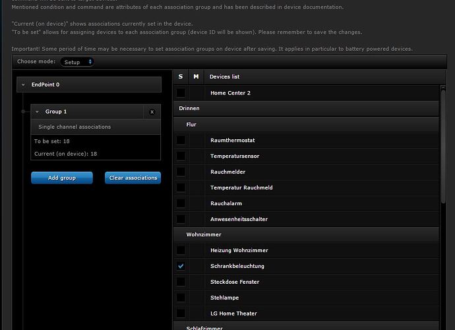The height and width of the screenshot is (330, 455).
Task: Select S checkbox for Heizung Wohnzimmer
Action: (x=181, y=250)
